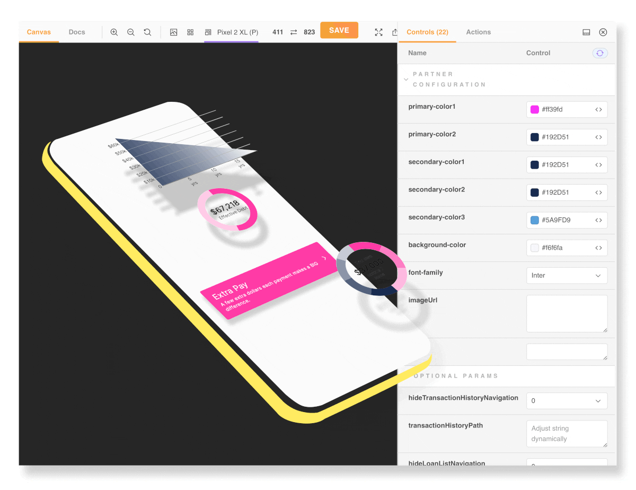The image size is (636, 490).
Task: Toggle the grid icon in toolbar
Action: (x=190, y=32)
